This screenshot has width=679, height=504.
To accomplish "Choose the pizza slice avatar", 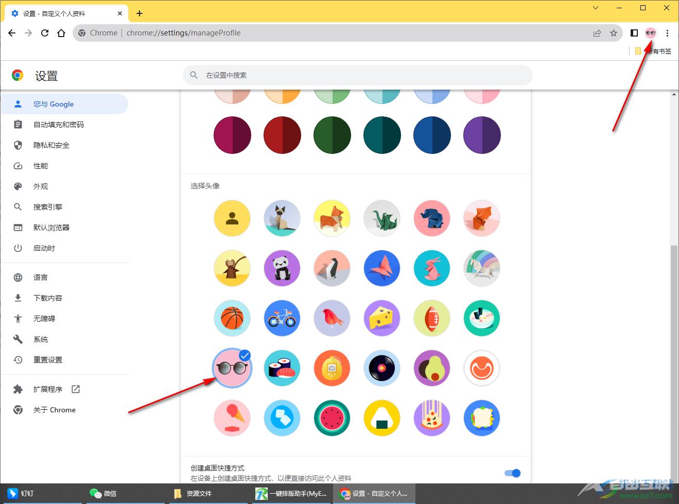I will pos(432,418).
